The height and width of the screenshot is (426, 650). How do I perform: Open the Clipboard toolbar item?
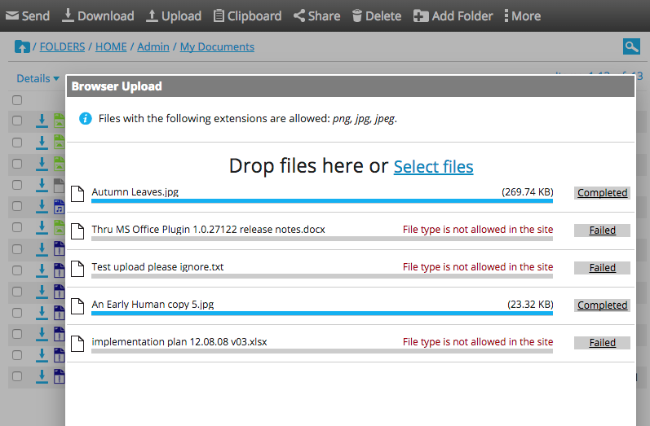click(247, 15)
